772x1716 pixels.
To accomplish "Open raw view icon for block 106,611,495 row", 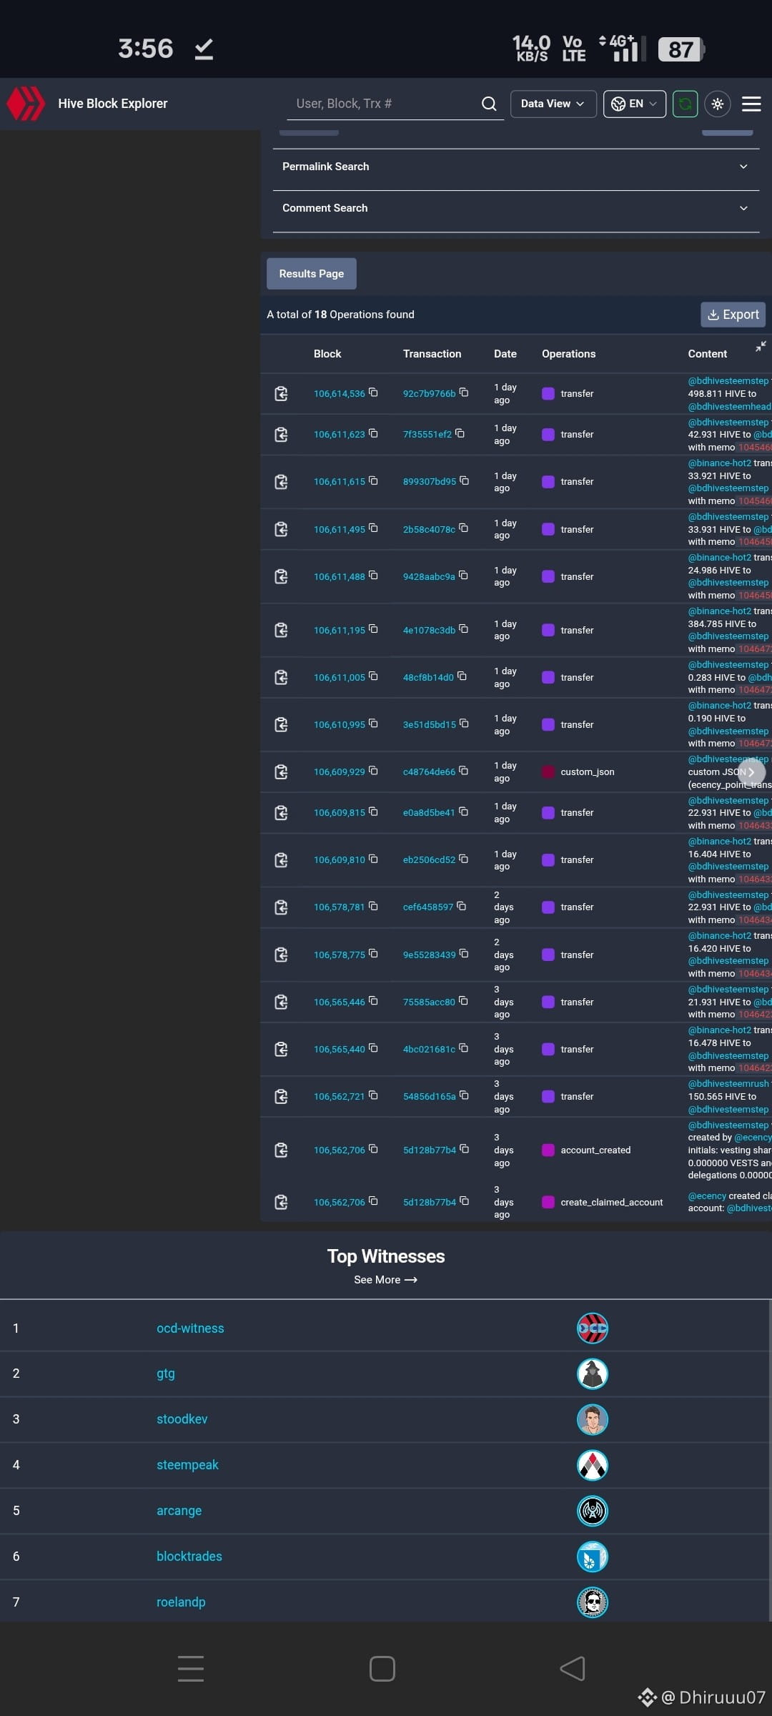I will [x=281, y=529].
